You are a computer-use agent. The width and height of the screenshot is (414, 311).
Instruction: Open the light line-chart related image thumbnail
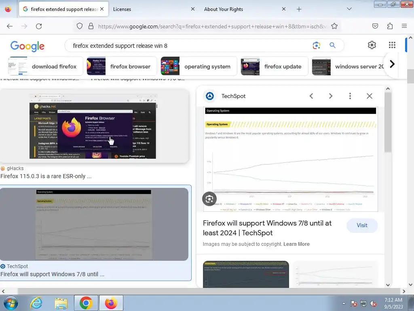pos(335,274)
